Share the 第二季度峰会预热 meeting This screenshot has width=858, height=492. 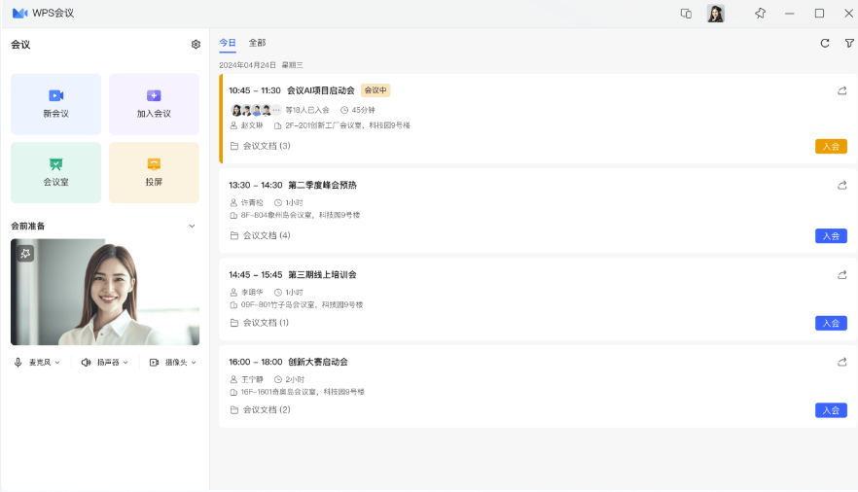[x=842, y=186]
